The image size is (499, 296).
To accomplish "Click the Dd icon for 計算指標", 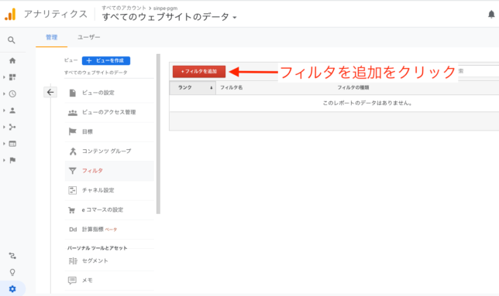I will click(x=73, y=230).
